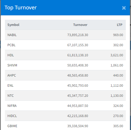Click PCBL's LTP 302.00
131x130 pixels.
point(118,45)
